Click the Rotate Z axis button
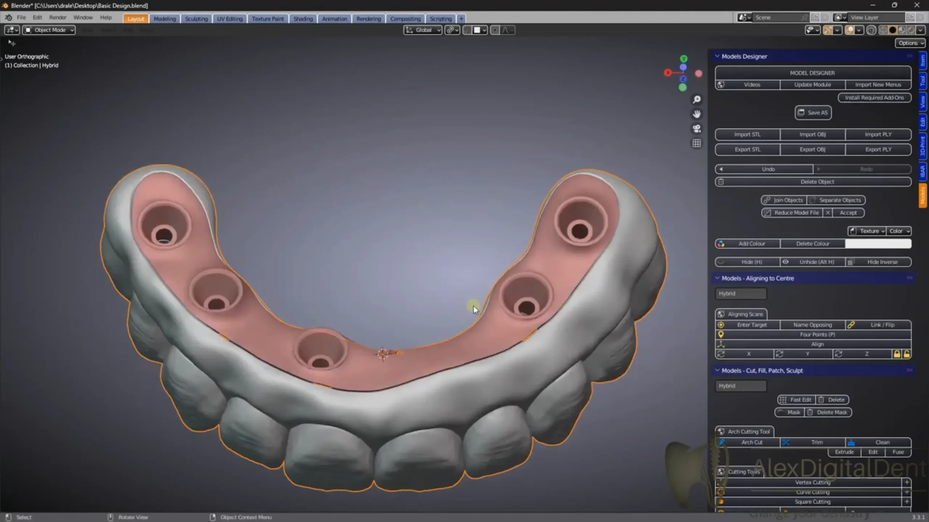Image resolution: width=929 pixels, height=522 pixels. click(x=862, y=354)
